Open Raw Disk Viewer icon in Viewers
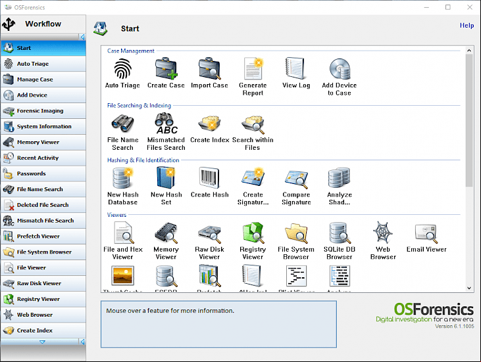This screenshot has width=481, height=362. (209, 233)
